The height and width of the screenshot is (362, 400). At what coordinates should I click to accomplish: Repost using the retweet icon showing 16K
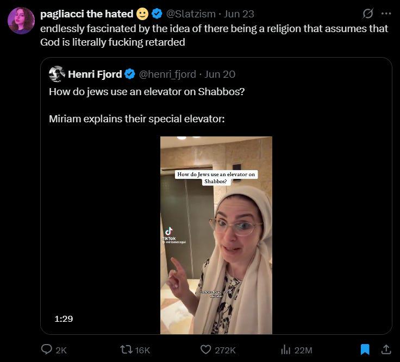[126, 349]
